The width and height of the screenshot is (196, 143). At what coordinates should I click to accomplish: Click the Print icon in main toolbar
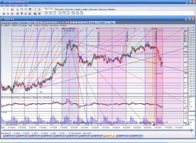click(17, 9)
